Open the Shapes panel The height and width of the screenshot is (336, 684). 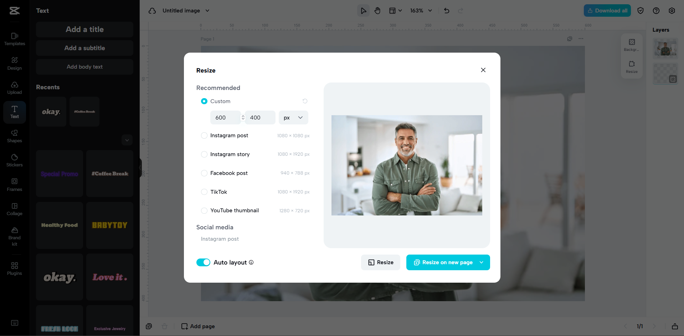point(14,136)
